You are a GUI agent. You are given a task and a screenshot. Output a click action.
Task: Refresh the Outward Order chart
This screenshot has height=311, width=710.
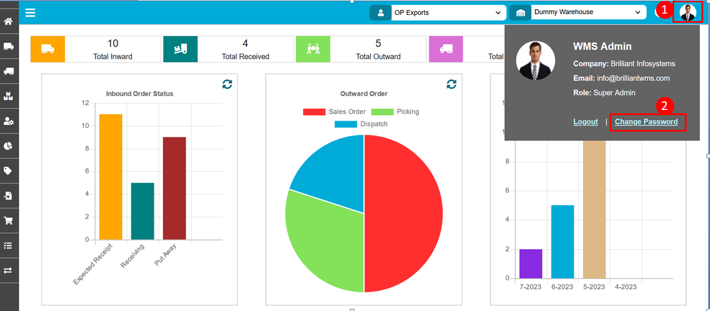pyautogui.click(x=452, y=84)
